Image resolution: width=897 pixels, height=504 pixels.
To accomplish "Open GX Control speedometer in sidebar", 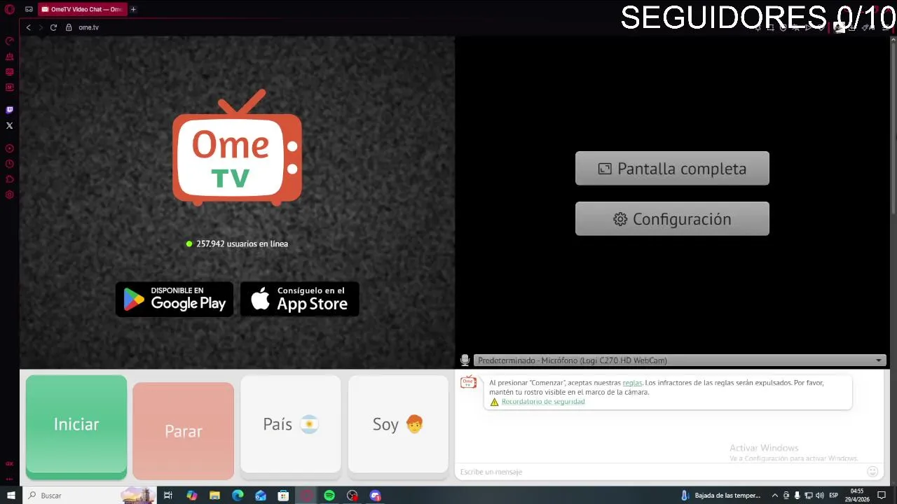I will [10, 41].
